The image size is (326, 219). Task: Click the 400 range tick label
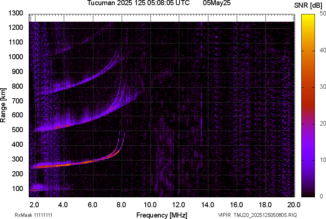17,144
